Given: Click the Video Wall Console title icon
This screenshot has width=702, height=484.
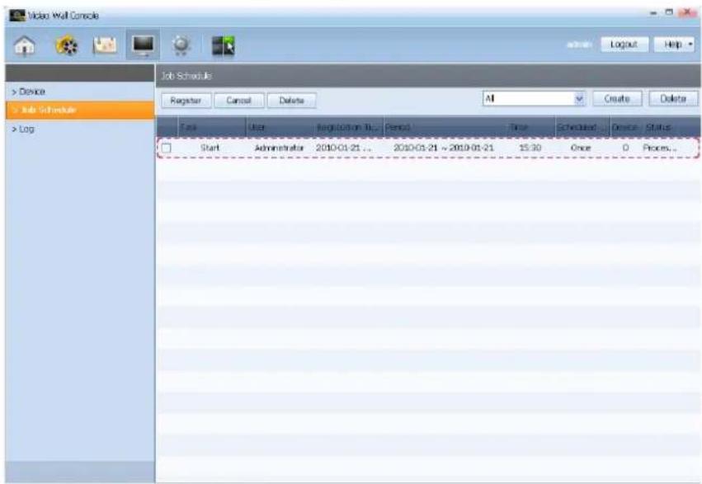Looking at the screenshot, I should pos(17,16).
